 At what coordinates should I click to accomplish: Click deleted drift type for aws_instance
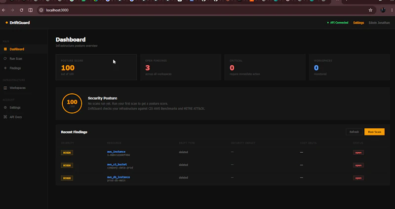pos(183,152)
